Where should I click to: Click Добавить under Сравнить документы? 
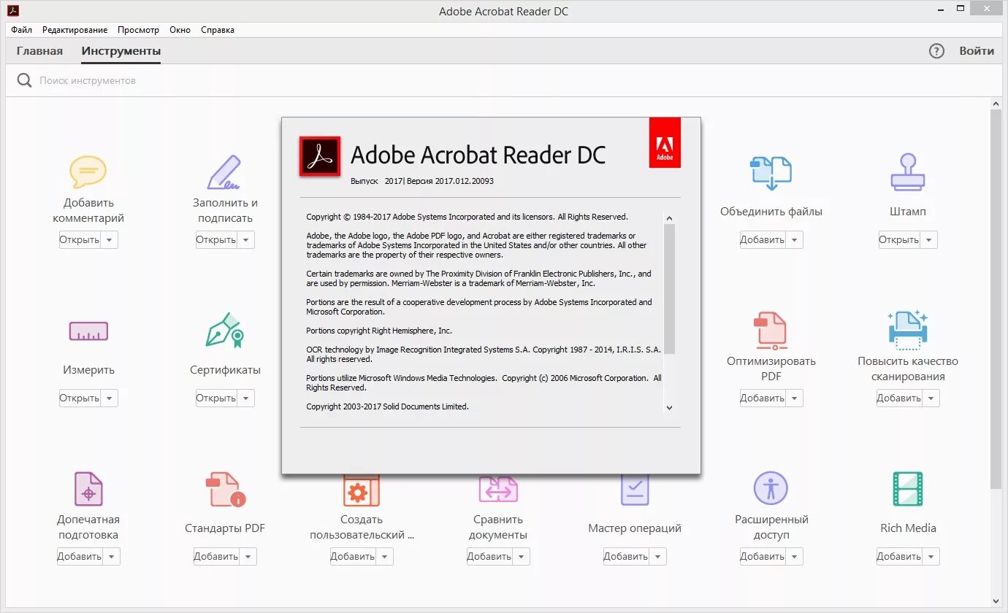[489, 556]
